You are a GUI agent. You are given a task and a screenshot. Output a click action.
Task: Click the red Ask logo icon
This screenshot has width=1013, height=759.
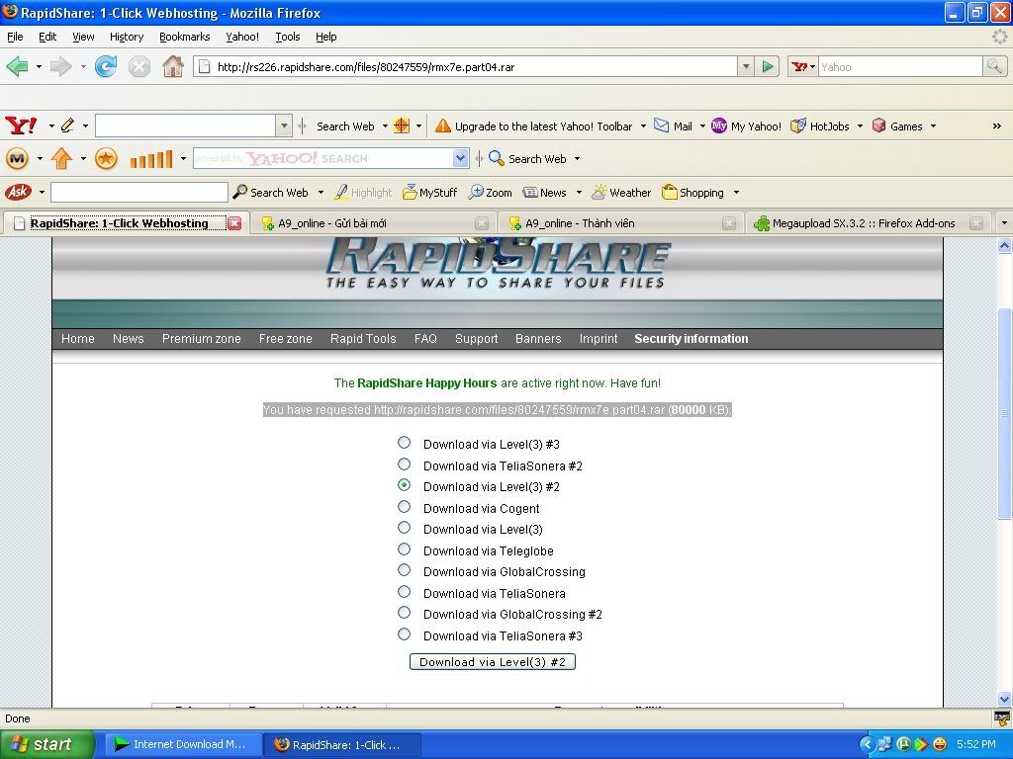point(18,192)
